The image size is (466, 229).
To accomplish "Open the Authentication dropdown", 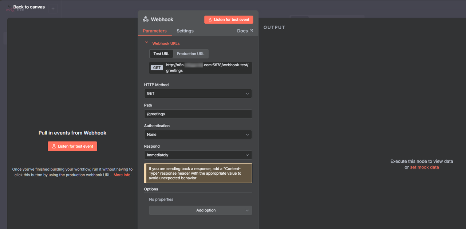I will click(x=198, y=134).
